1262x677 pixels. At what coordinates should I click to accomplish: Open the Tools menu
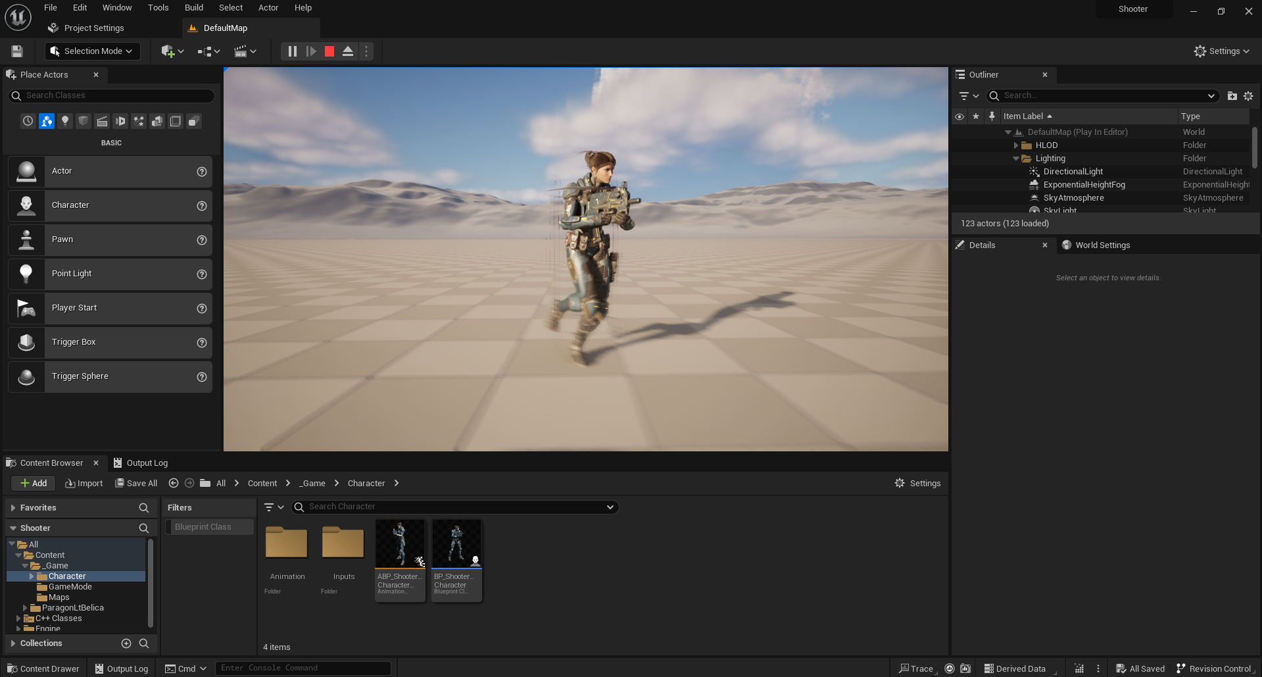click(x=158, y=8)
